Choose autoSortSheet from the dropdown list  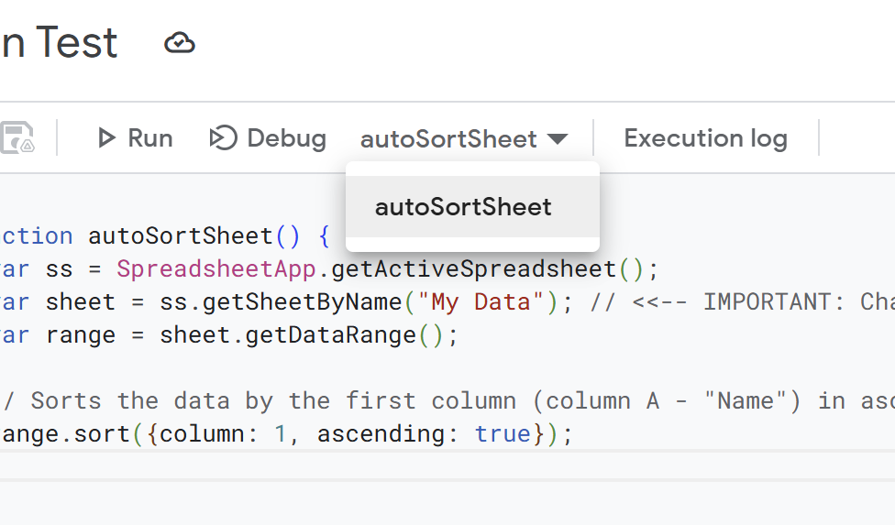(463, 207)
